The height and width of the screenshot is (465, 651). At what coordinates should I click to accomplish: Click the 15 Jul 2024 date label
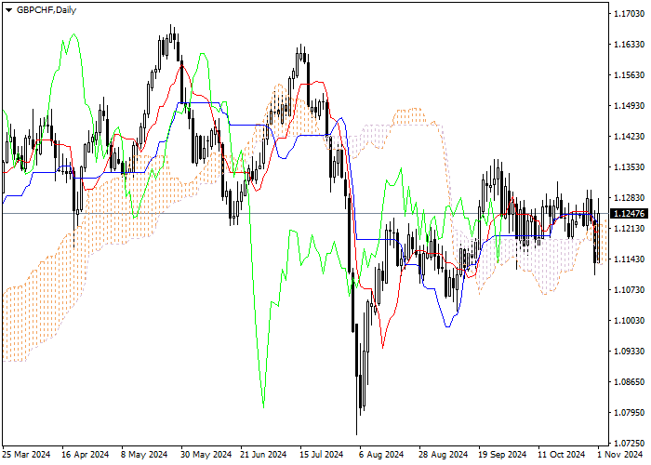322,455
